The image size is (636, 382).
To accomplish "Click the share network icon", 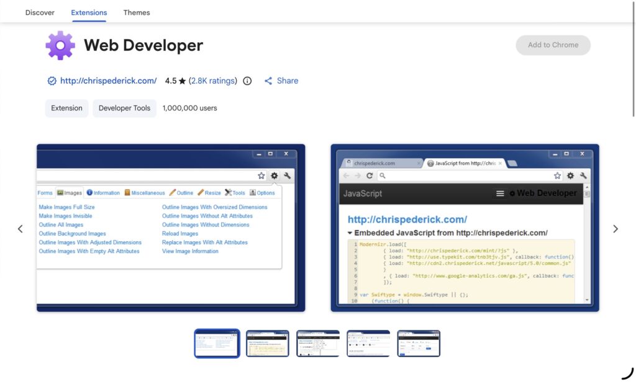I will click(268, 81).
